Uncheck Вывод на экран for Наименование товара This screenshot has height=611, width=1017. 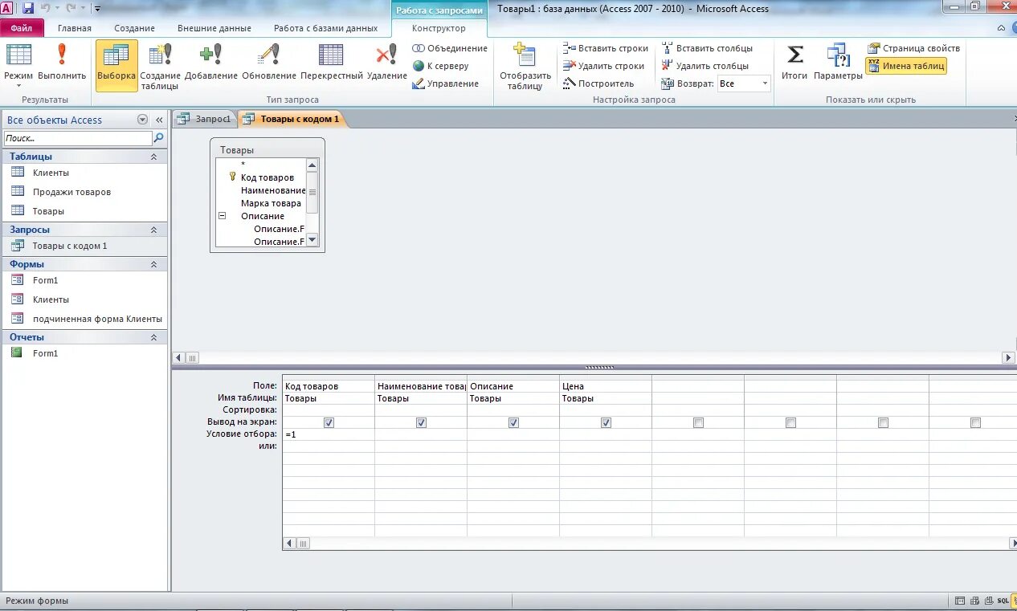click(x=421, y=422)
